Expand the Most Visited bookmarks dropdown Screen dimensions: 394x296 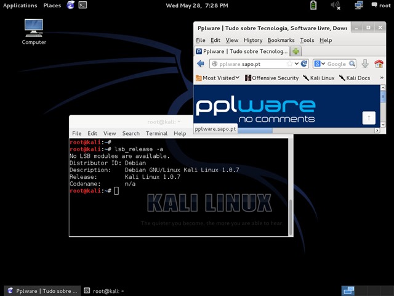pyautogui.click(x=217, y=78)
